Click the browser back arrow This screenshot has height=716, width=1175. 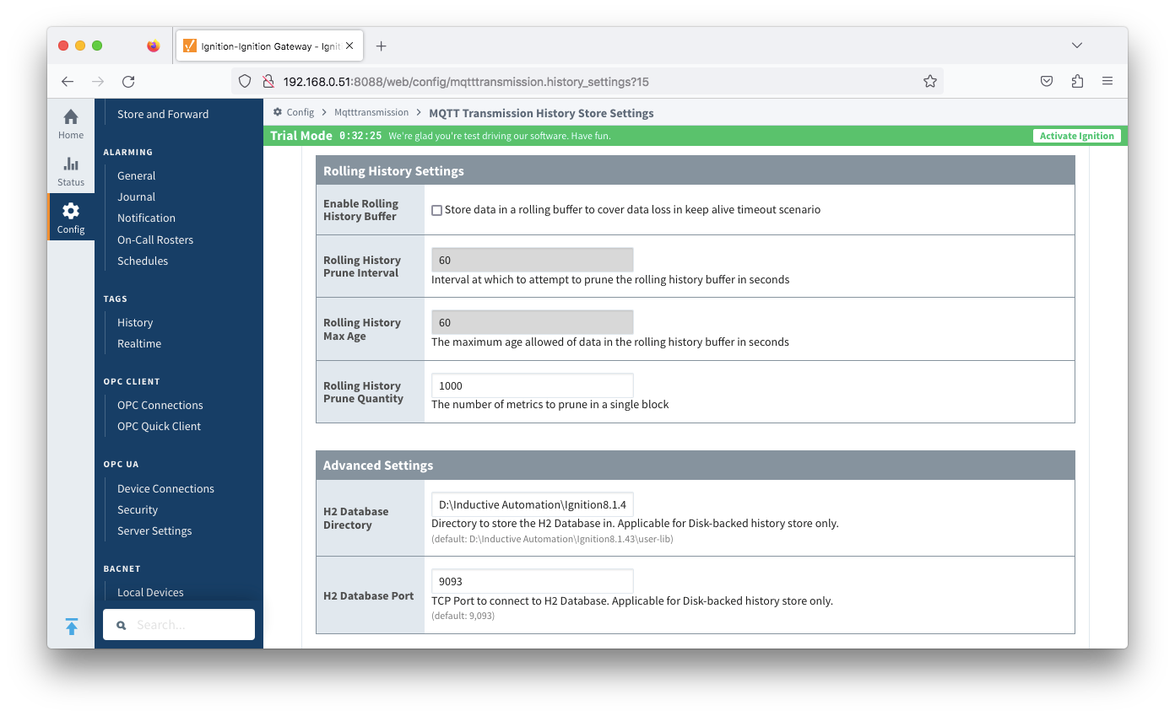click(68, 82)
